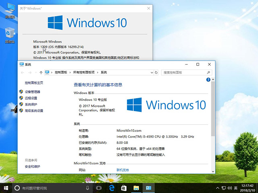Open Task View from the taskbar
Screen dimensions: 258x193
coord(99,188)
